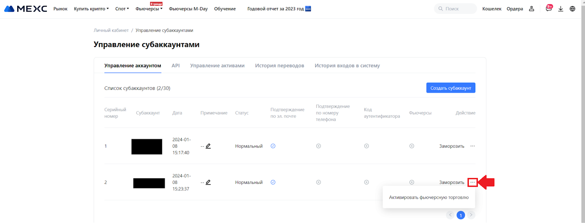Edit note for subaccount 1

[x=208, y=146]
